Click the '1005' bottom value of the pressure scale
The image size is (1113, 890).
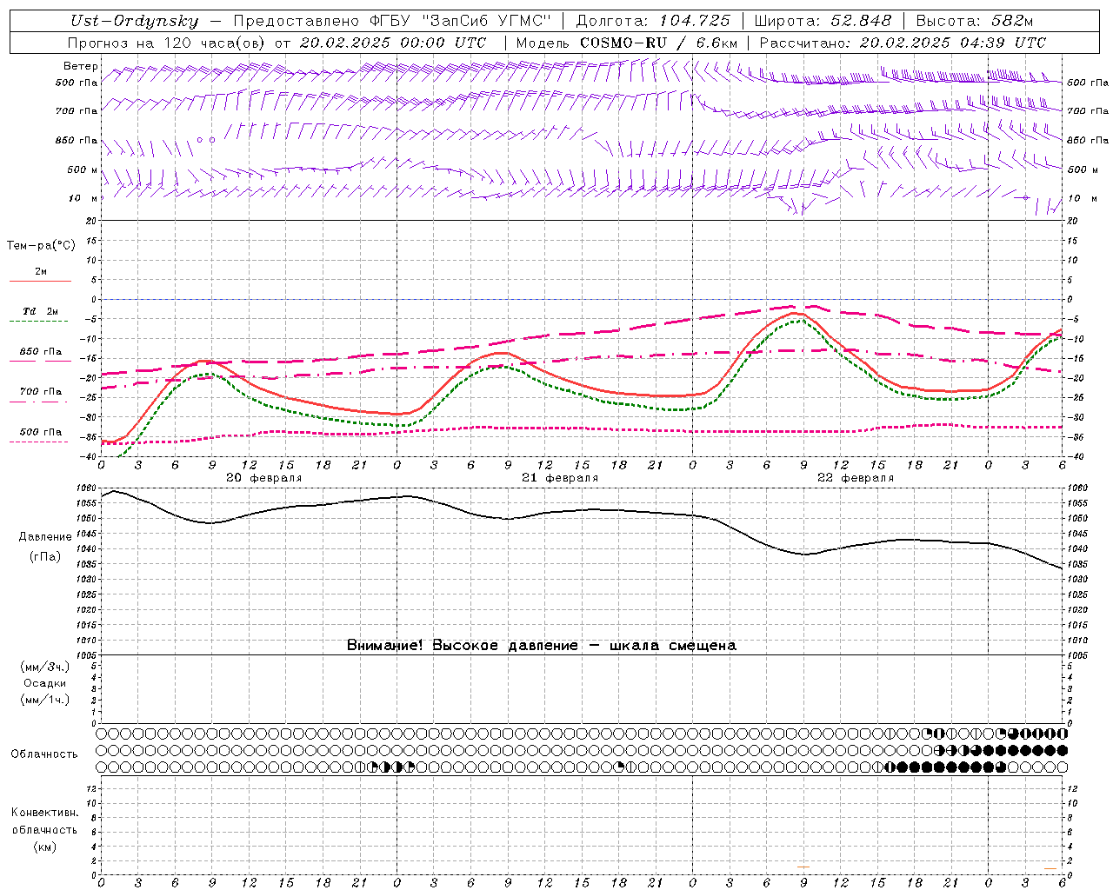87,655
